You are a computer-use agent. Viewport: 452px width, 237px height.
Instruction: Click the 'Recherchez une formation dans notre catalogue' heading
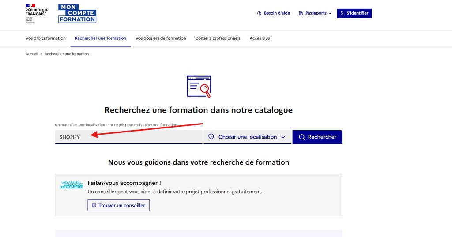pos(199,110)
